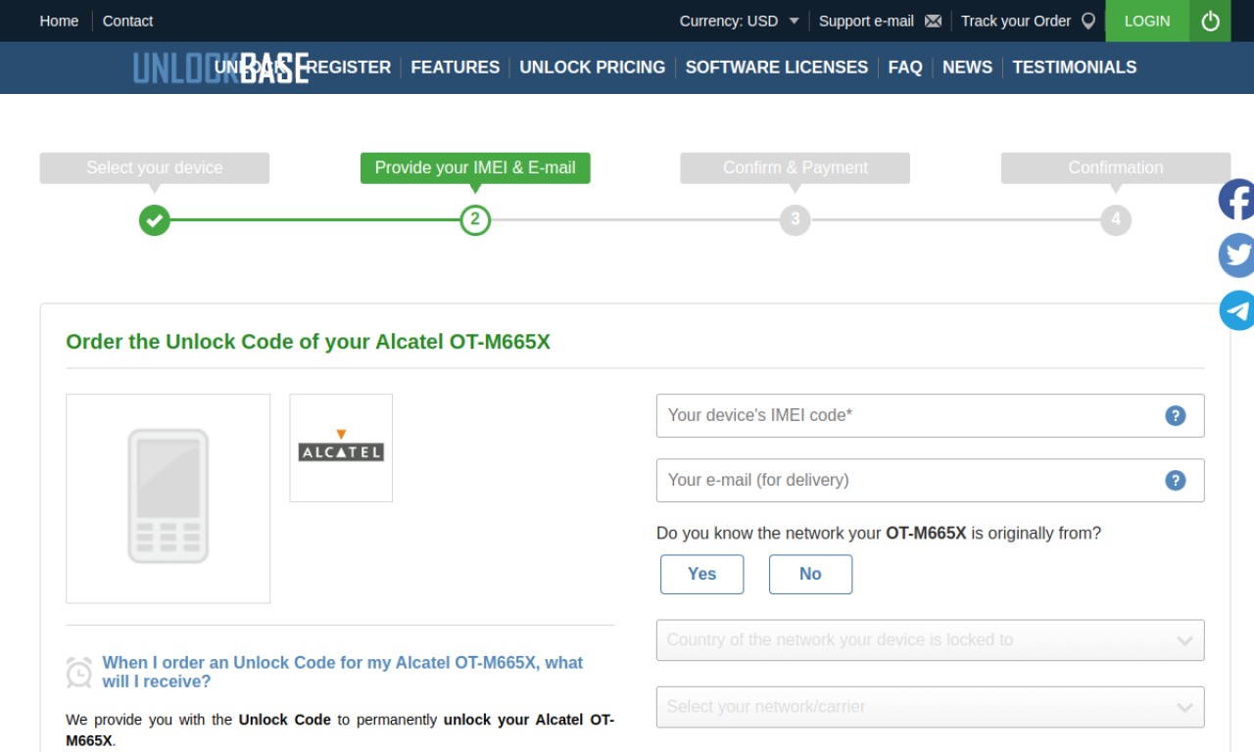Open the Twitter share icon

[1236, 256]
